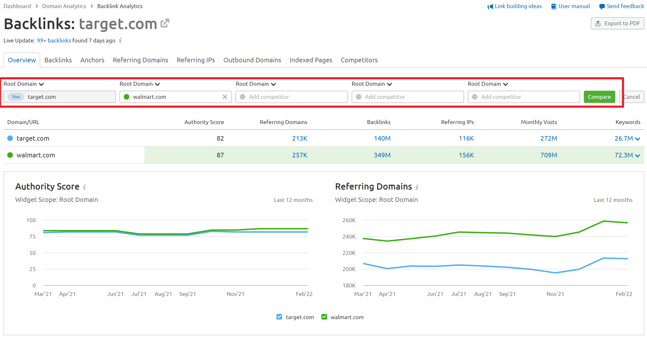Open the Indexed Pages tab
The height and width of the screenshot is (339, 647).
click(311, 60)
